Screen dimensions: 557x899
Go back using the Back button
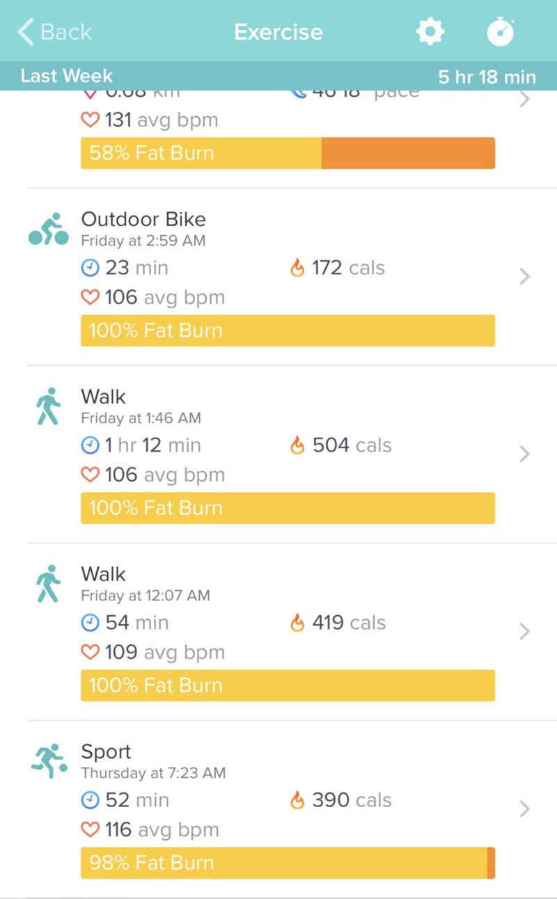click(x=56, y=32)
